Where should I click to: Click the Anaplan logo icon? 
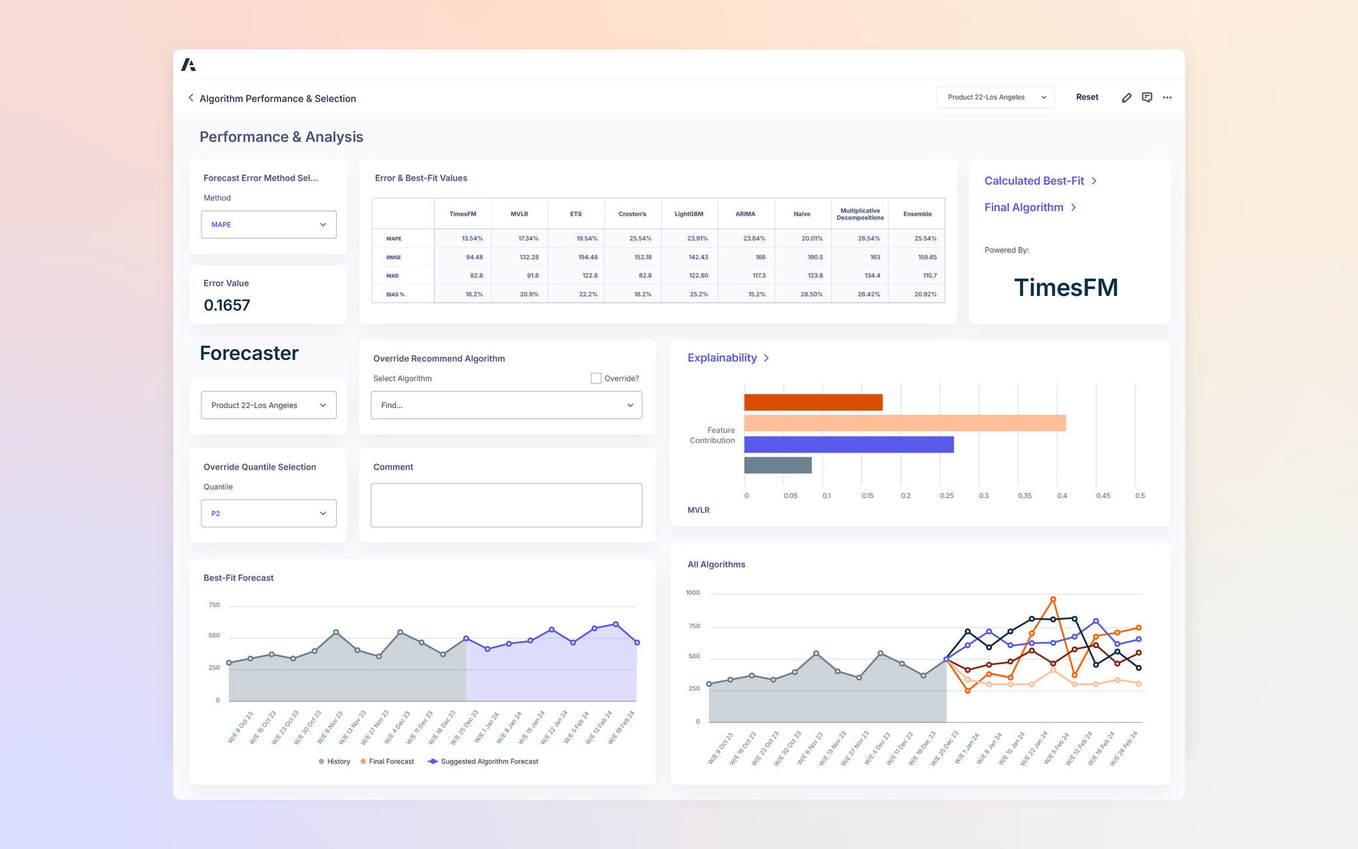[188, 64]
